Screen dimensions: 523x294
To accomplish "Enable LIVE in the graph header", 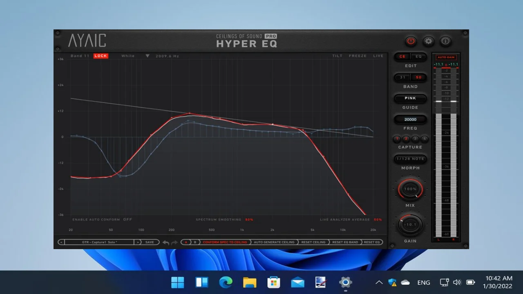I will click(x=378, y=56).
